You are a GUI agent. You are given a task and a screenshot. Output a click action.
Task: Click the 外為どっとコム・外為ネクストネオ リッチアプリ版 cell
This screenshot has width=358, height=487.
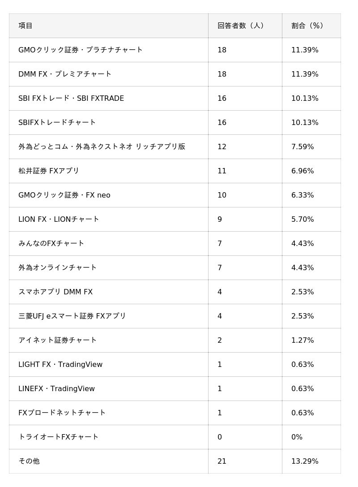(102, 147)
